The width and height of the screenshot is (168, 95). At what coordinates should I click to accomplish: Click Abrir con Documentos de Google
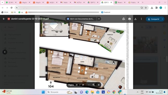pos(81,19)
